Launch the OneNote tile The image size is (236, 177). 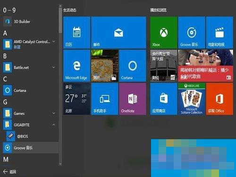(x=133, y=99)
